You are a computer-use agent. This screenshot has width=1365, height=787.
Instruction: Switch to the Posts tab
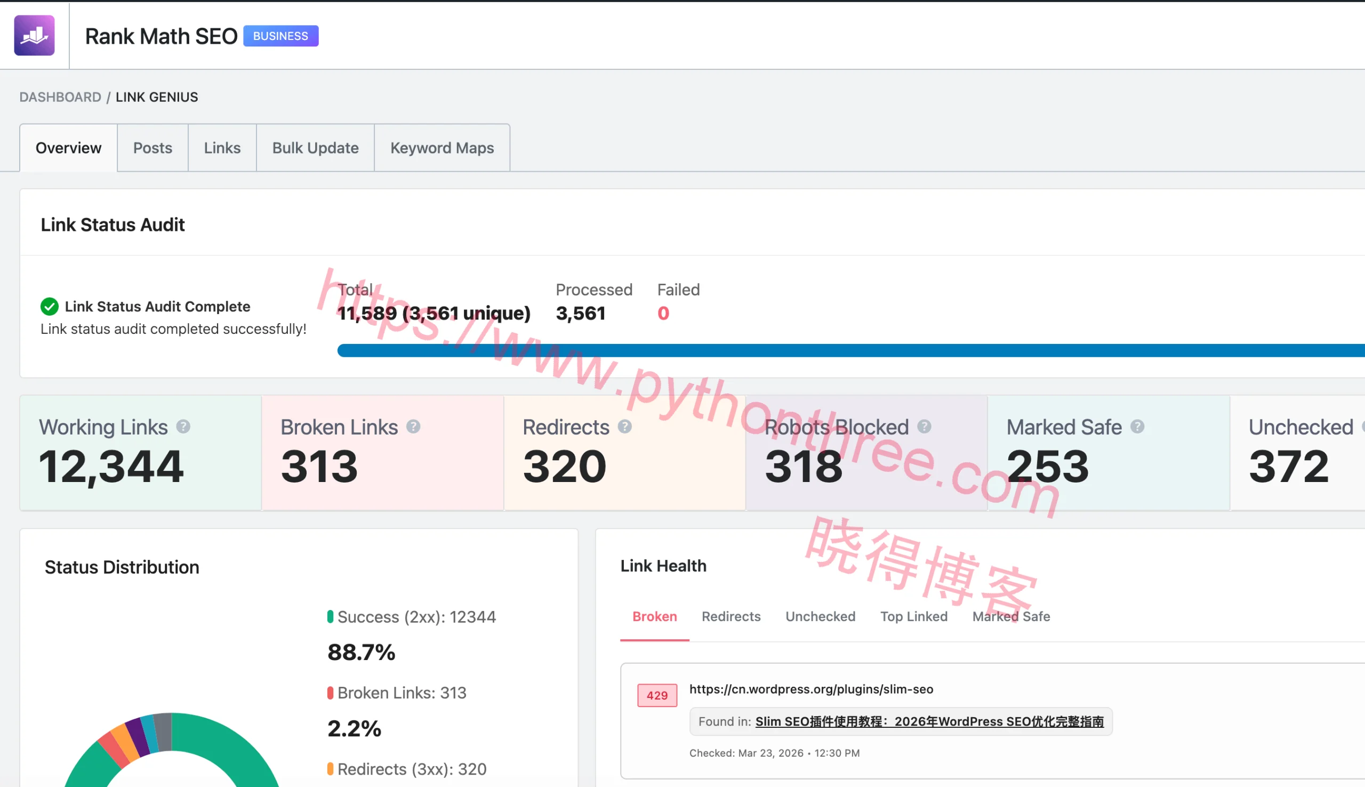152,148
